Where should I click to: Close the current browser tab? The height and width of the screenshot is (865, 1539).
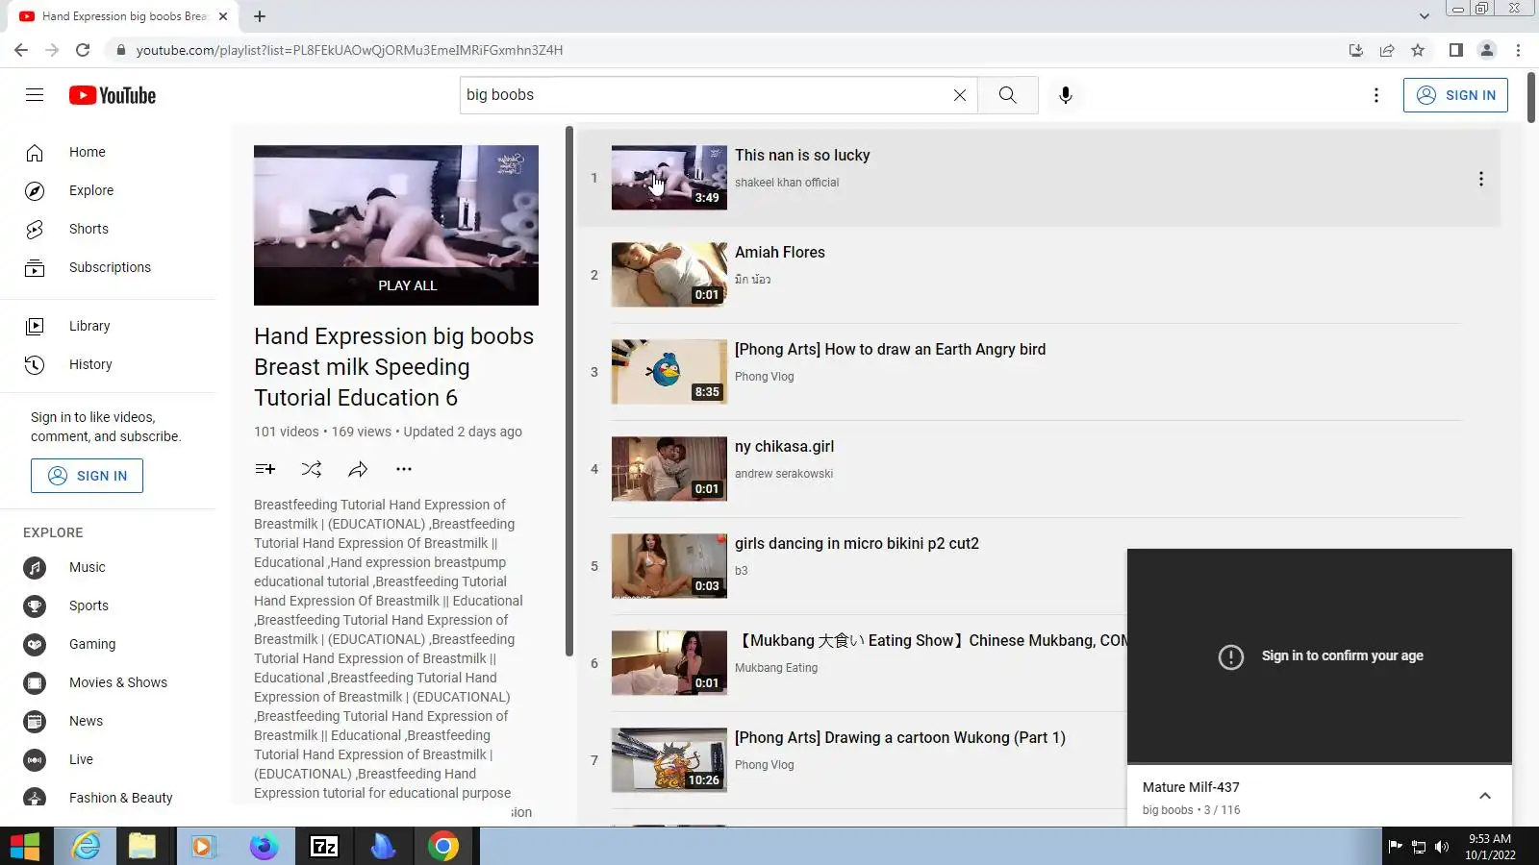pyautogui.click(x=223, y=16)
